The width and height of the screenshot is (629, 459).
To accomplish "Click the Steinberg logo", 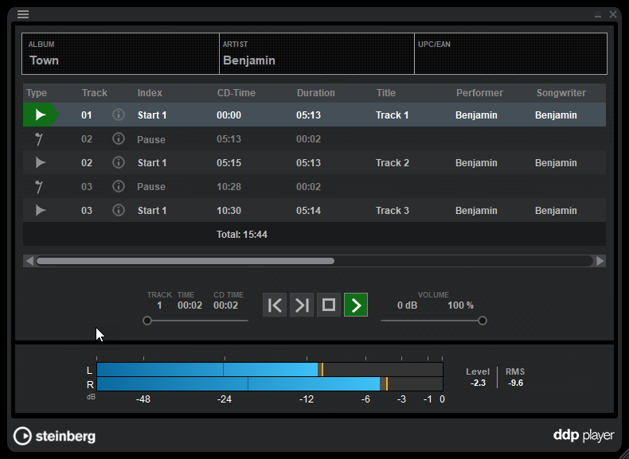I will point(55,436).
